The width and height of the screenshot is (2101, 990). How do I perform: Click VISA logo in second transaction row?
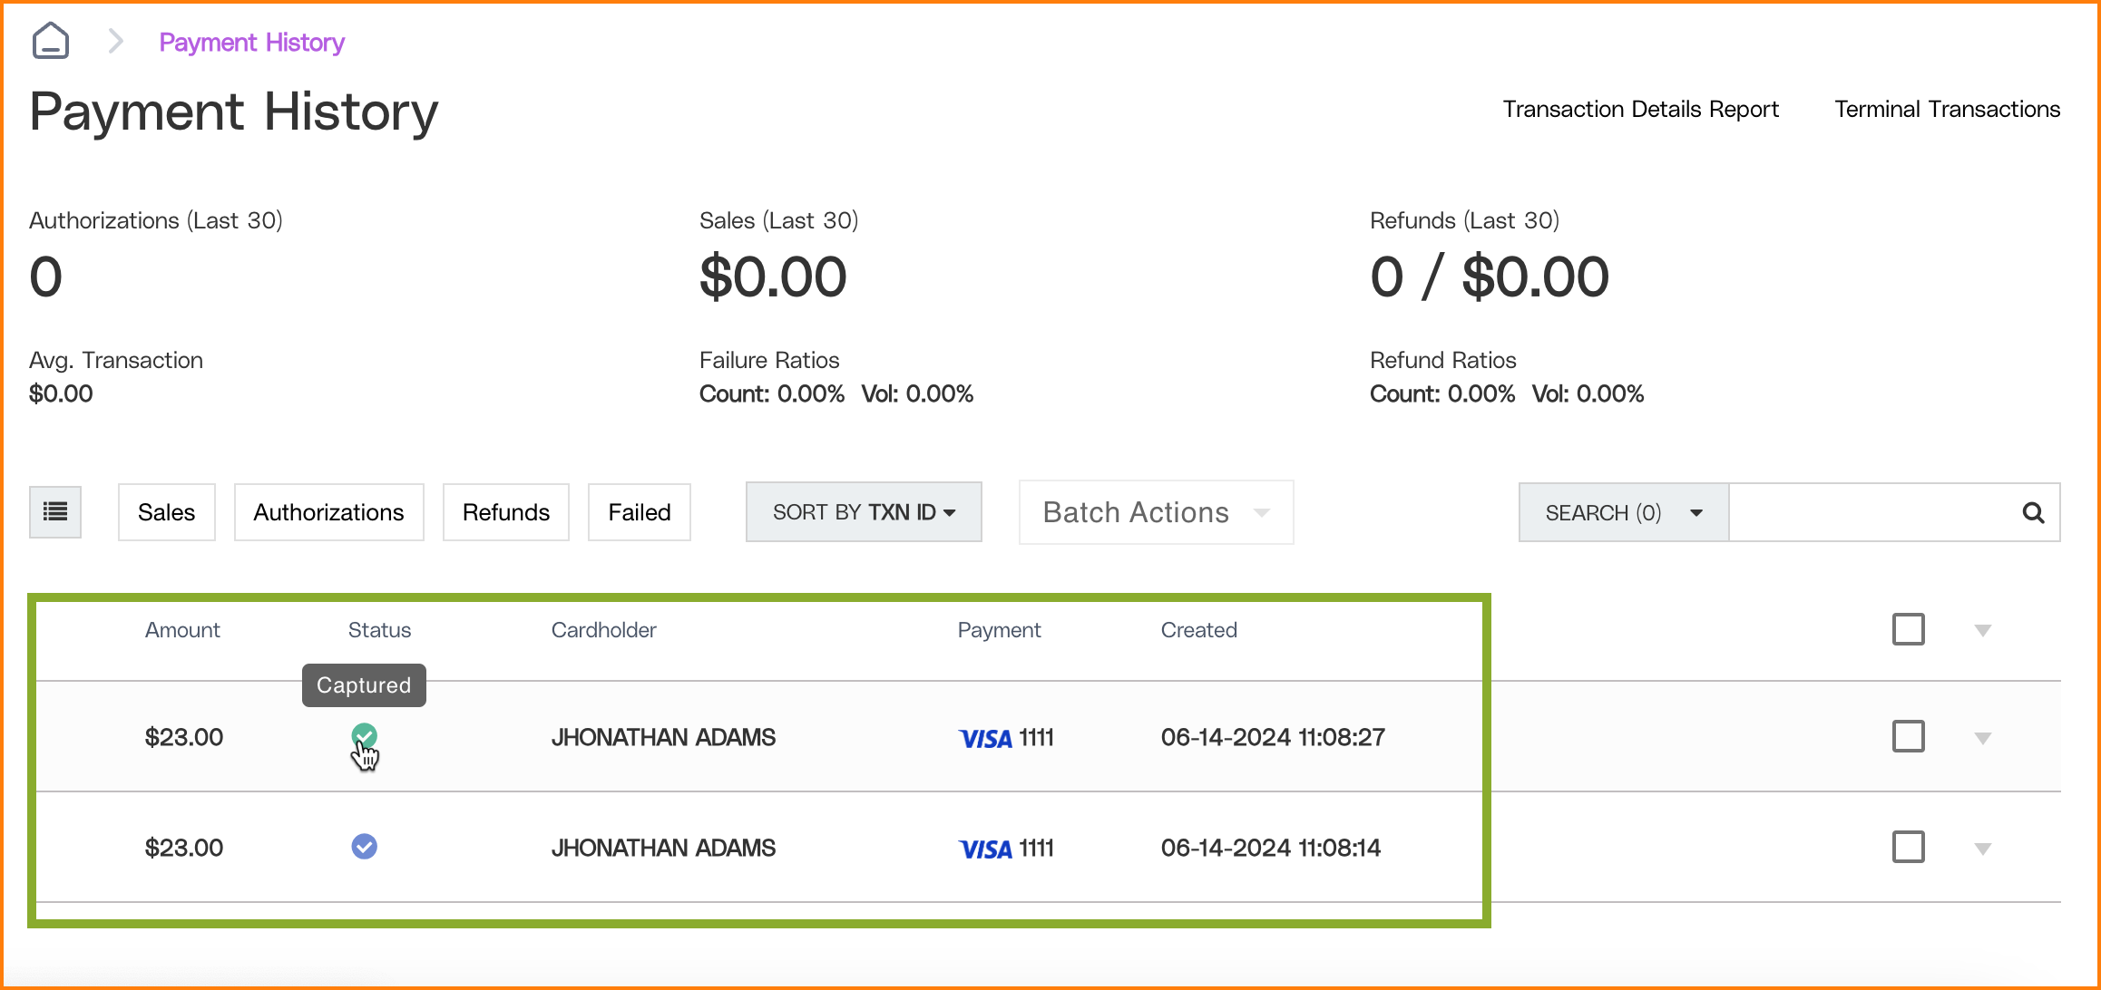[985, 849]
